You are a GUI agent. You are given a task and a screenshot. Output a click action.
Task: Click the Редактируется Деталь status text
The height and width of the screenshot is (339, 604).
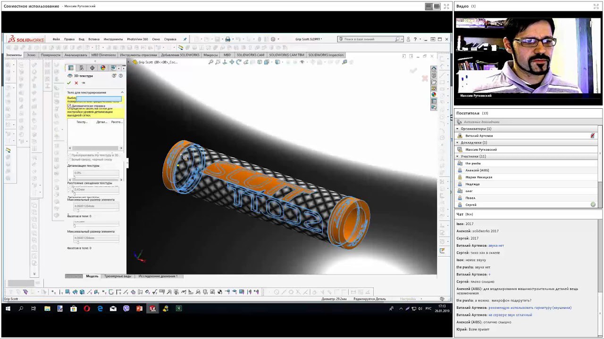click(x=369, y=299)
